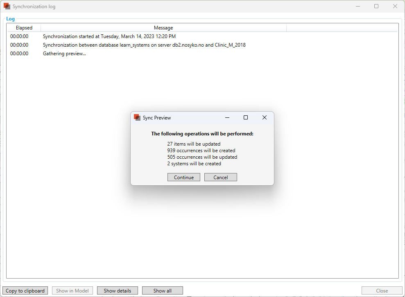Click the Show all button
The image size is (405, 297).
[x=163, y=290]
